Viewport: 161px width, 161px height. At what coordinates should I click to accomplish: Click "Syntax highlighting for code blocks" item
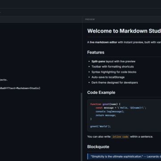click(114, 72)
